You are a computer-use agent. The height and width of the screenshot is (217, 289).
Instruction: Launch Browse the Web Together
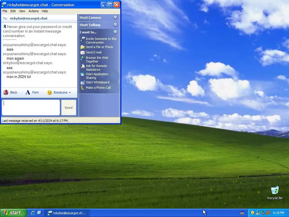pyautogui.click(x=97, y=59)
